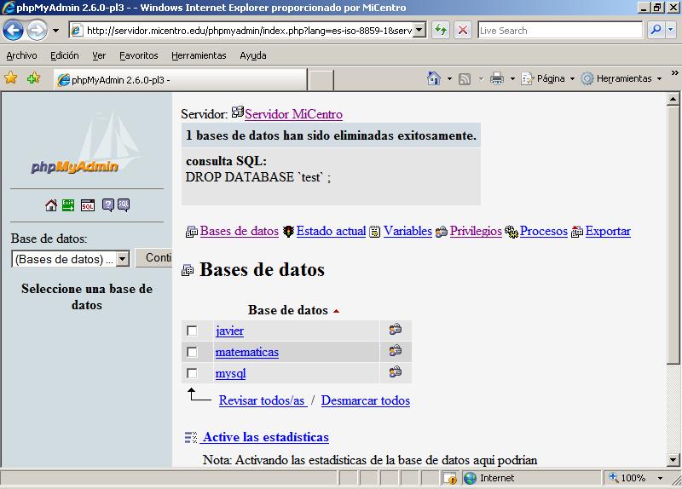Check privileges icon for javier database

(395, 330)
